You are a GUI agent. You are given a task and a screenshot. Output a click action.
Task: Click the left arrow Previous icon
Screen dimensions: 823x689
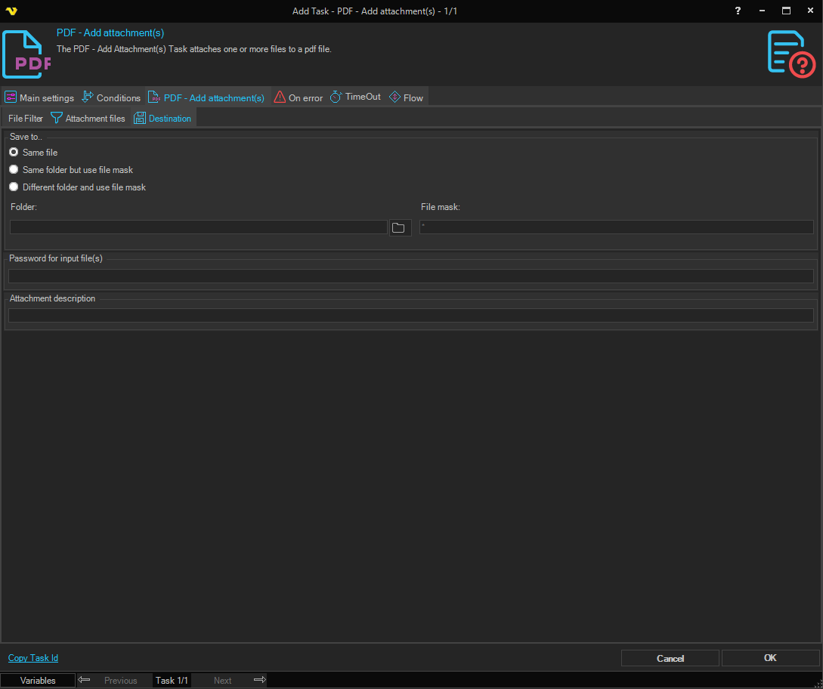[x=85, y=680]
